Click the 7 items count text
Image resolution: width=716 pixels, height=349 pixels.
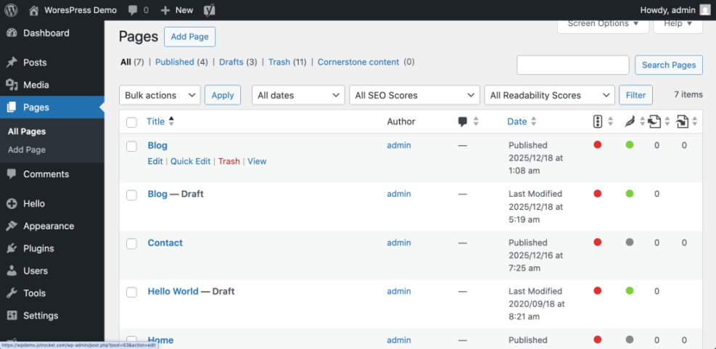688,94
